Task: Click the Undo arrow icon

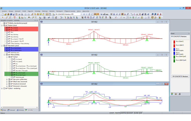Action: click(26, 14)
